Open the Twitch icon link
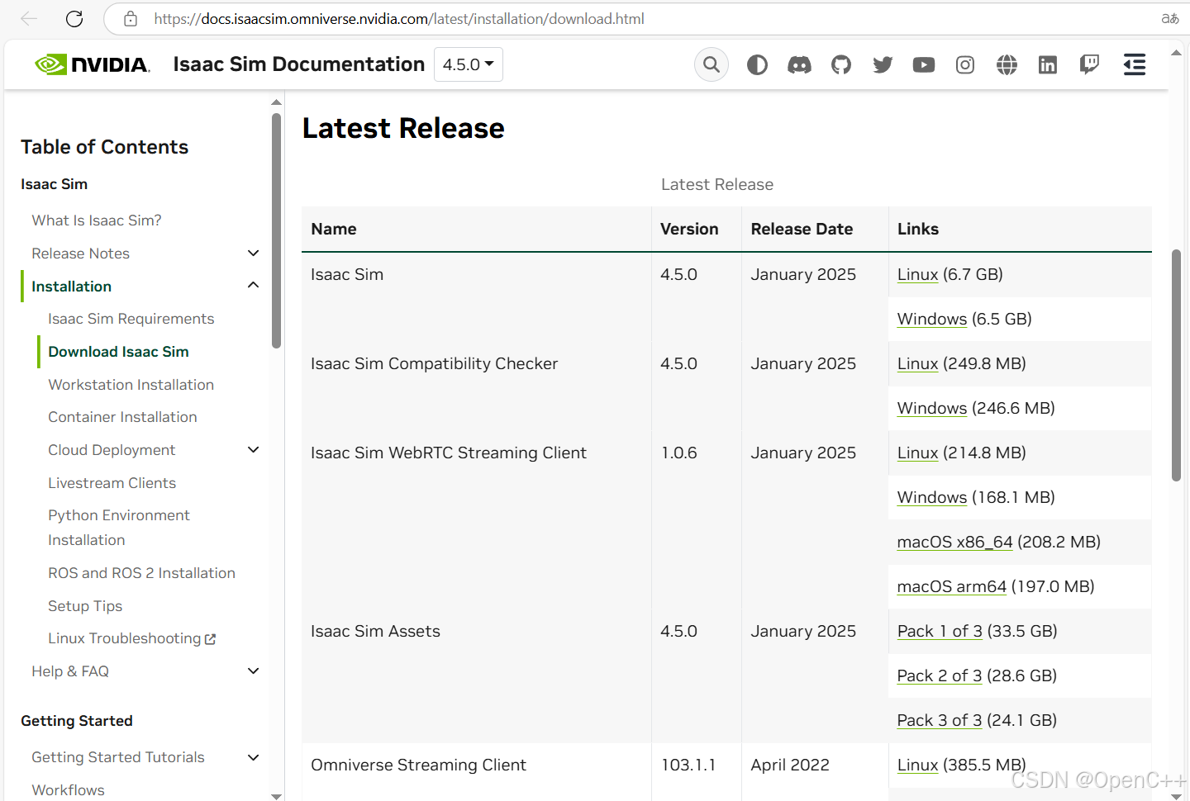Image resolution: width=1190 pixels, height=801 pixels. [x=1089, y=64]
